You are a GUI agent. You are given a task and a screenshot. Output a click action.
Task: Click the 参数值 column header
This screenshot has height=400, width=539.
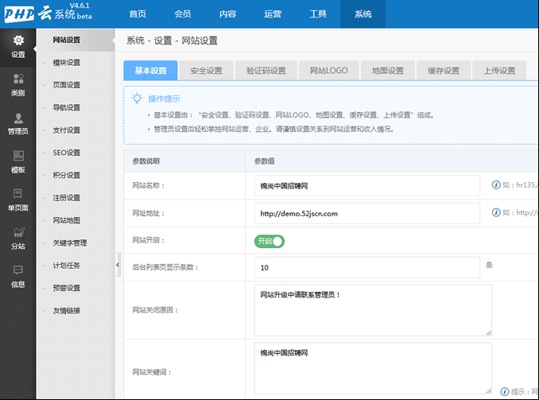(x=265, y=161)
